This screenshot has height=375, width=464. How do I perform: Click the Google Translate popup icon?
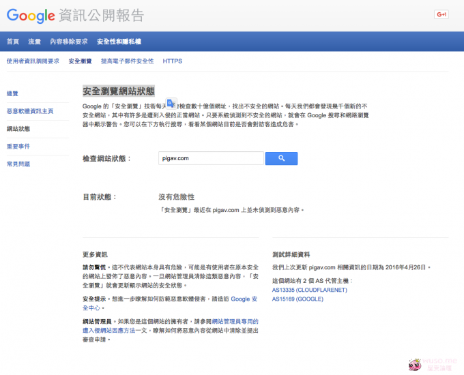point(171,104)
